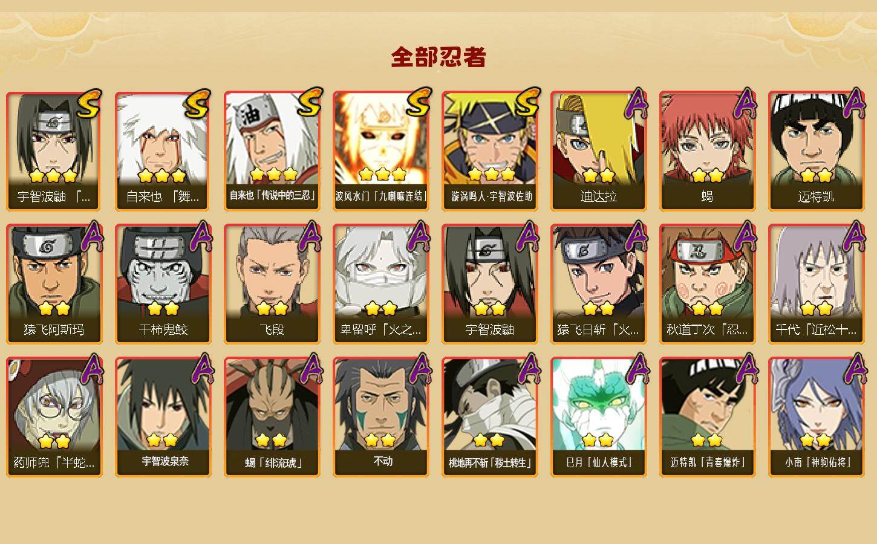Select the 干柿鬼鲛 ninja card
Viewport: 877px width, 544px height.
click(x=163, y=284)
